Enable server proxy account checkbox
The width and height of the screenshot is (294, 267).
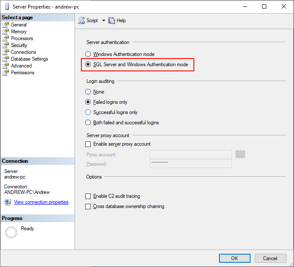[x=88, y=144]
